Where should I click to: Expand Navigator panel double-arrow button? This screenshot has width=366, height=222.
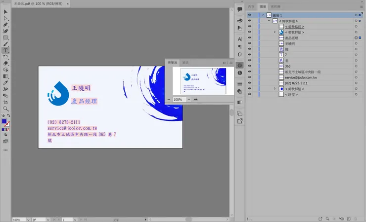[224, 63]
